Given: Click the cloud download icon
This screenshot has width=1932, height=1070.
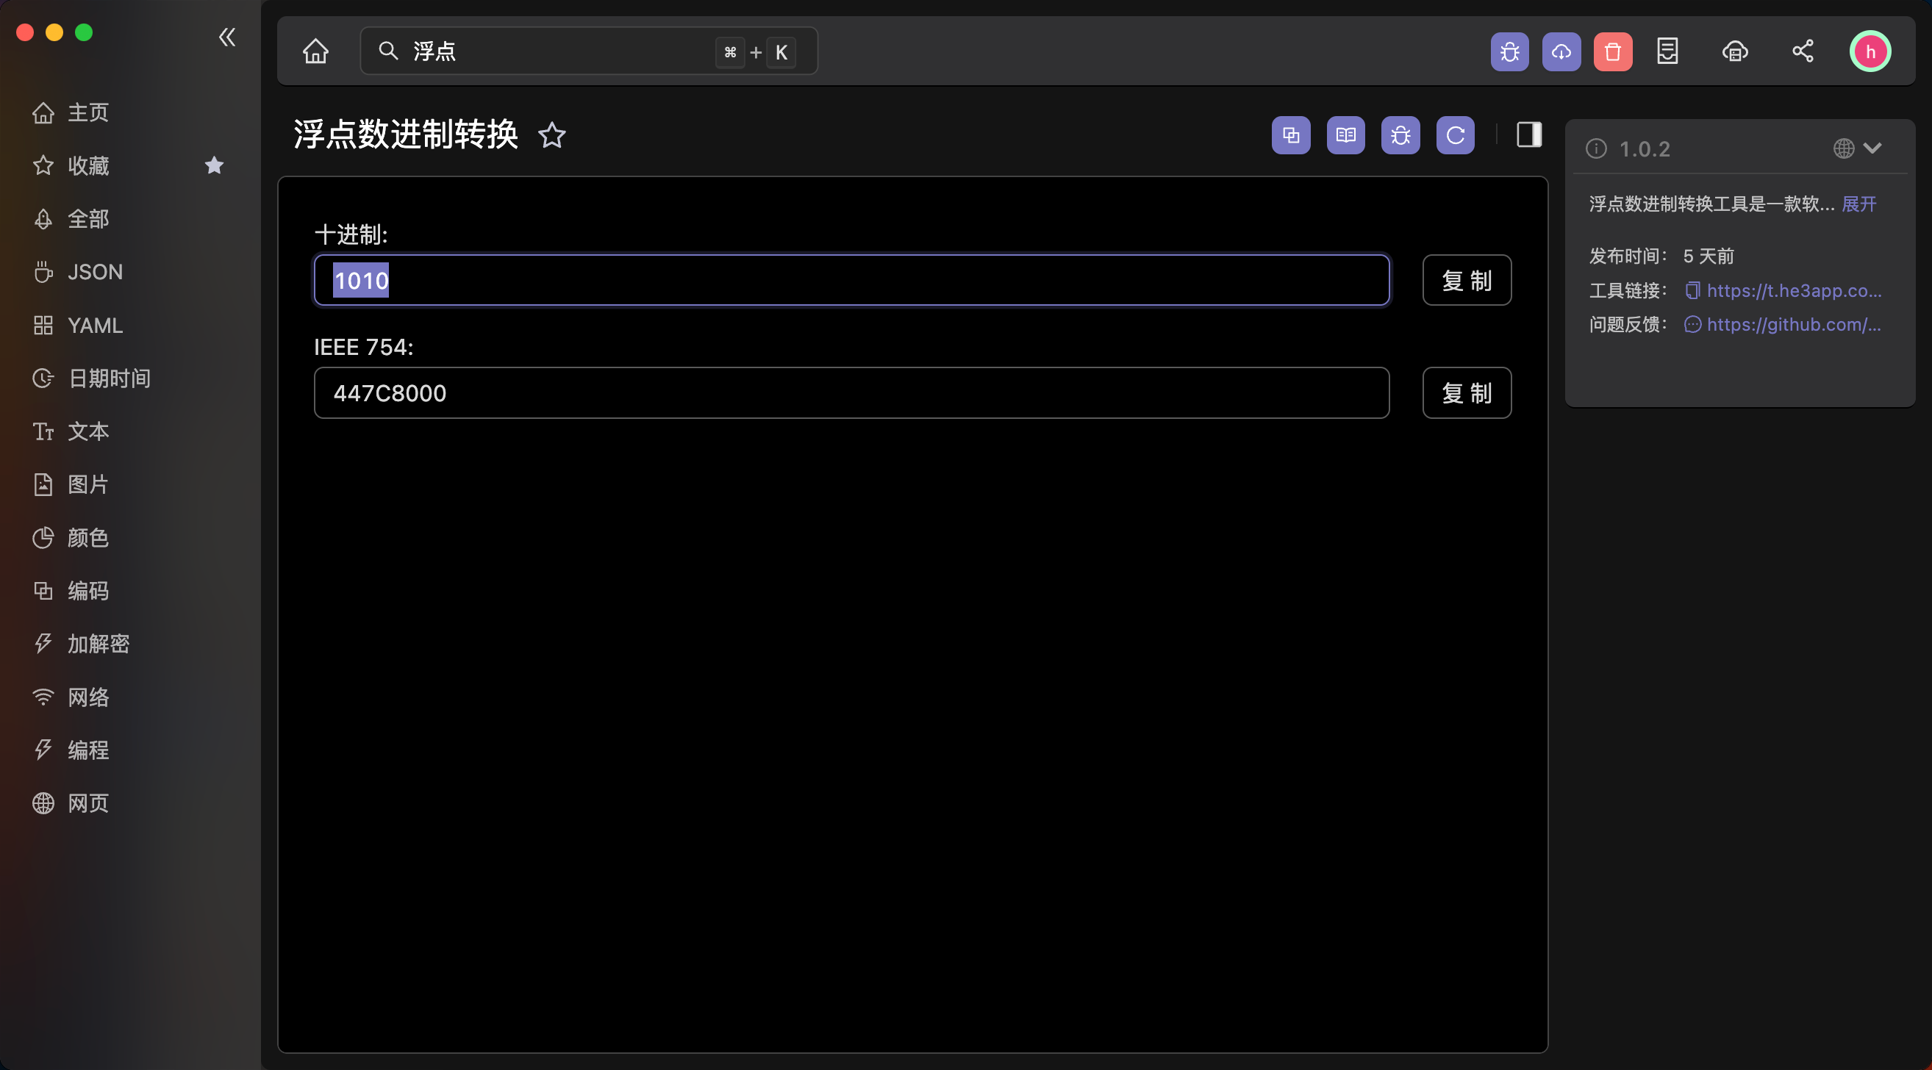Looking at the screenshot, I should pyautogui.click(x=1561, y=51).
